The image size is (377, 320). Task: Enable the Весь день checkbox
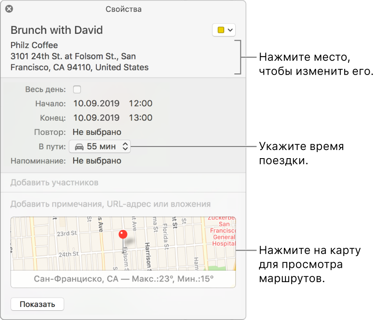tap(77, 89)
